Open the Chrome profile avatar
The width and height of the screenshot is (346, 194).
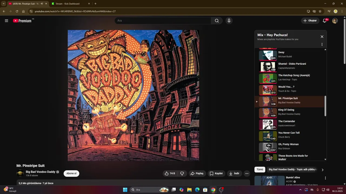[335, 11]
